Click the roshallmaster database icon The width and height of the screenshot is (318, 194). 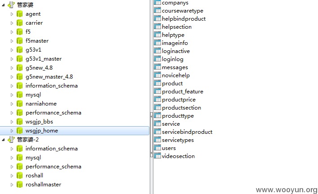(19, 185)
